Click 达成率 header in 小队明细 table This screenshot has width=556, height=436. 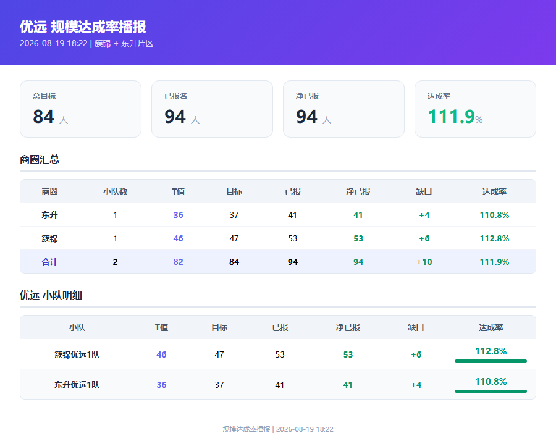coord(491,327)
